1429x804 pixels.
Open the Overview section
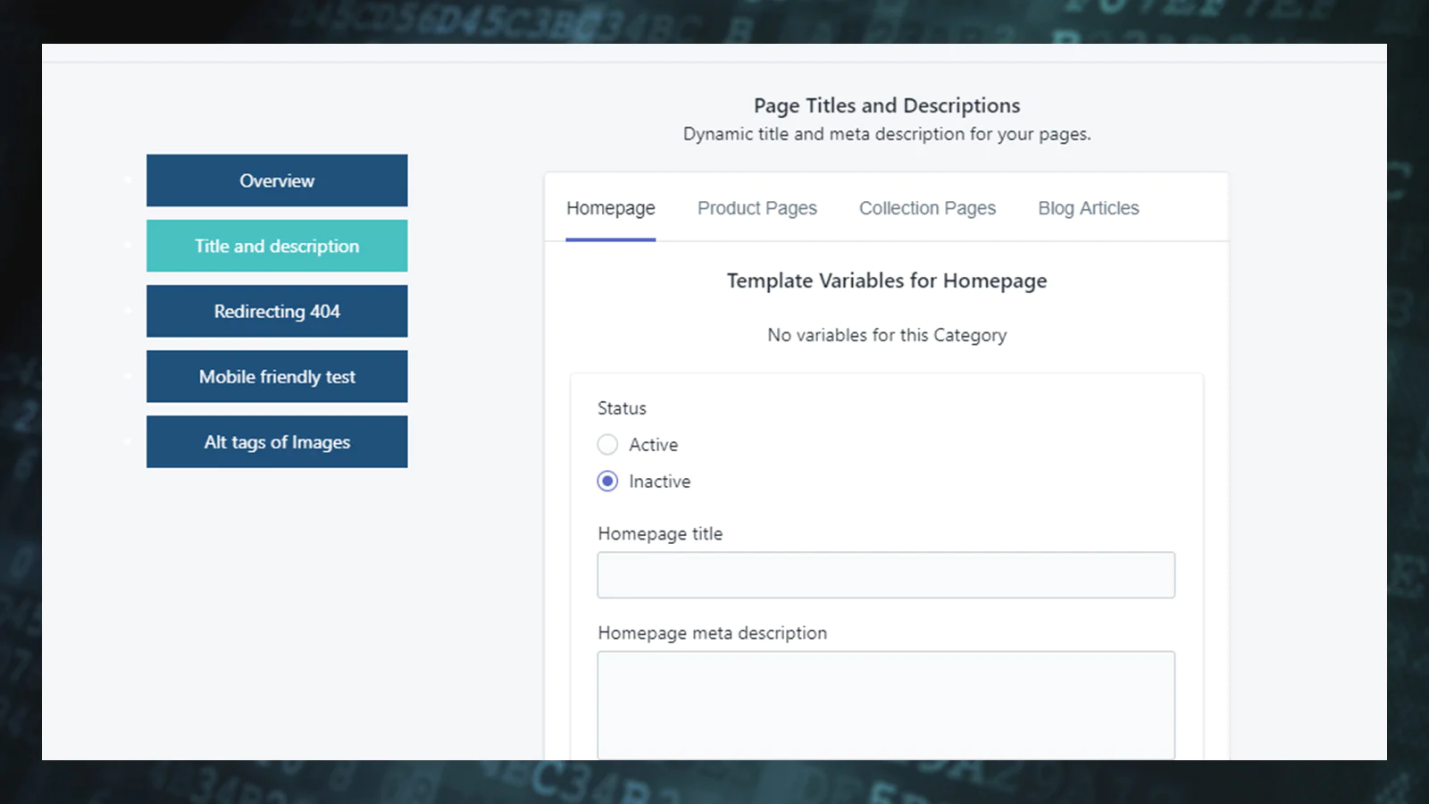point(277,180)
